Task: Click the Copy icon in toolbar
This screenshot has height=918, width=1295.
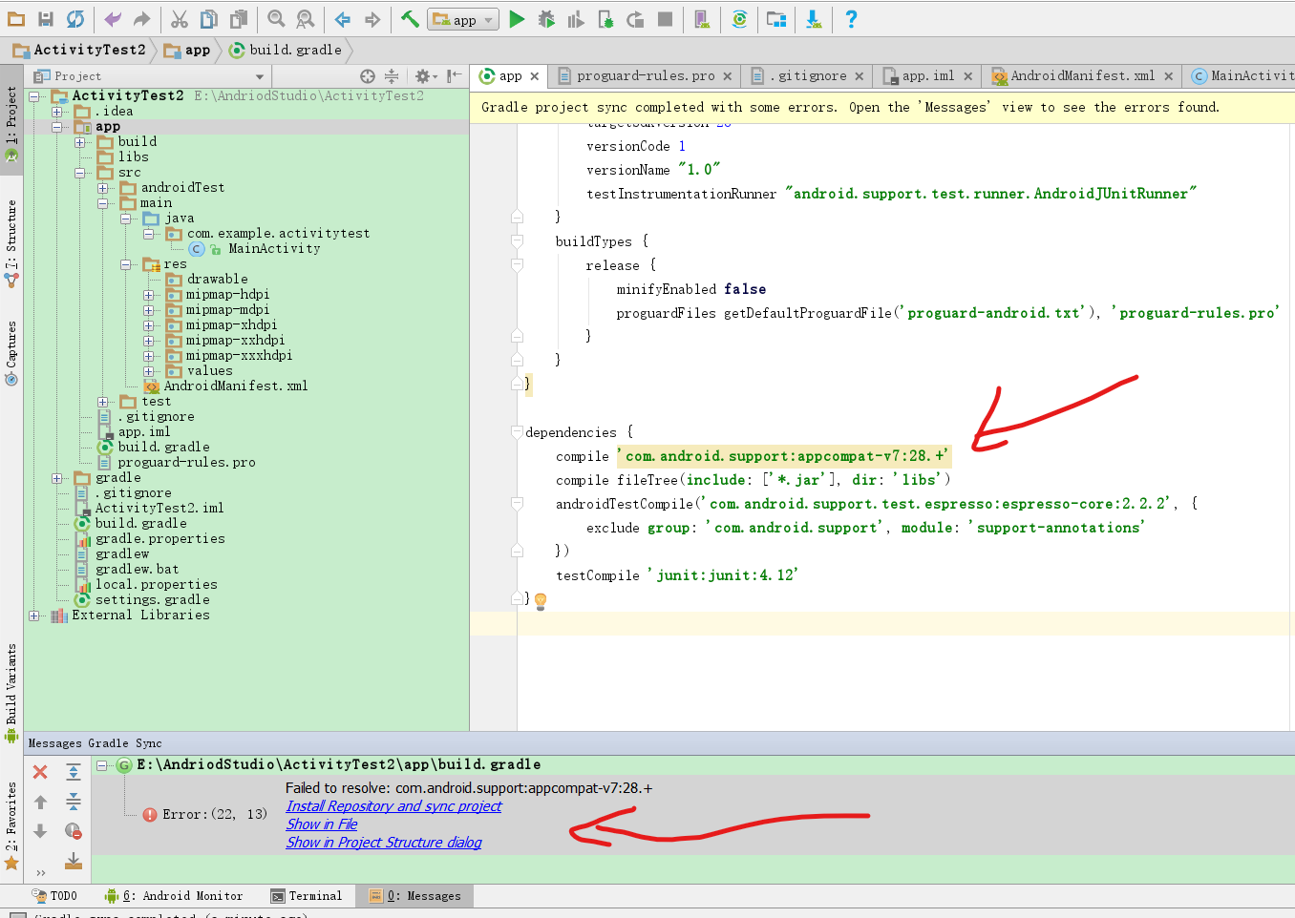Action: tap(209, 19)
